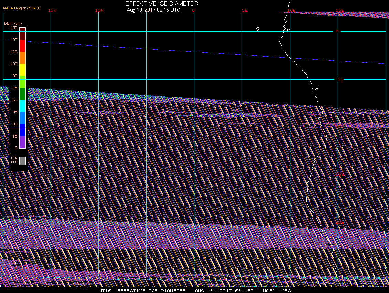The image size is (389, 293).
Task: Click the orange legend color swatch
Action: 23,58
